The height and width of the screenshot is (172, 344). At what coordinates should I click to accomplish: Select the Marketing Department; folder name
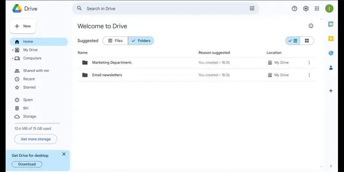point(112,62)
